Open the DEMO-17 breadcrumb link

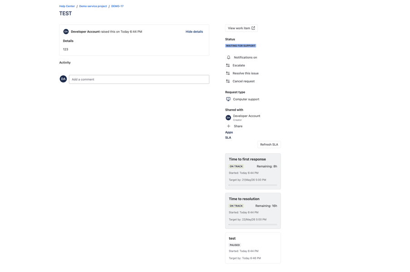coord(117,6)
